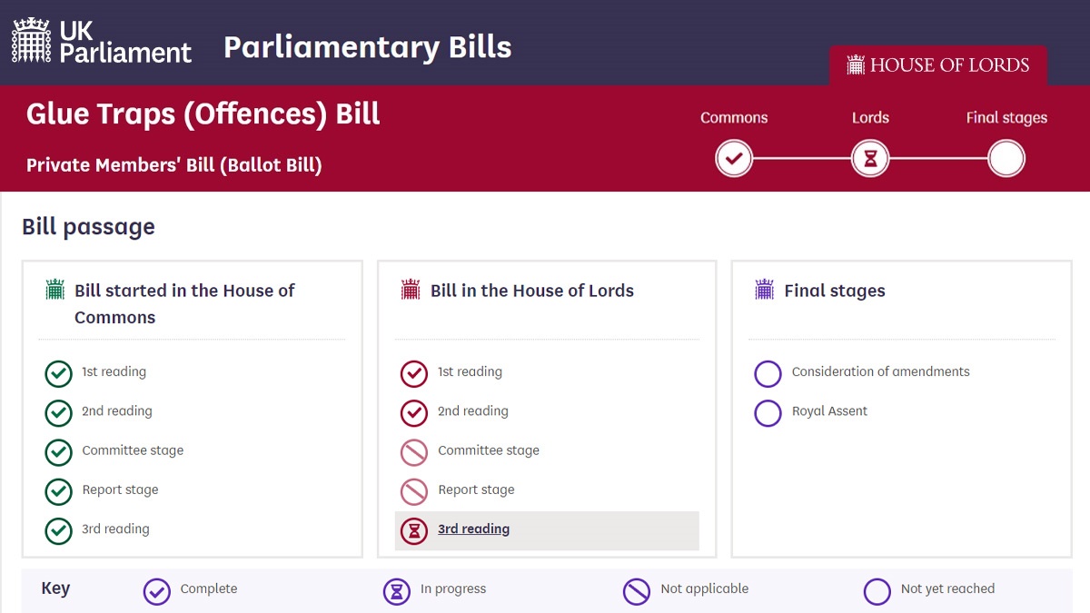The height and width of the screenshot is (613, 1090).
Task: Click the Complete key icon in legend
Action: point(157,591)
